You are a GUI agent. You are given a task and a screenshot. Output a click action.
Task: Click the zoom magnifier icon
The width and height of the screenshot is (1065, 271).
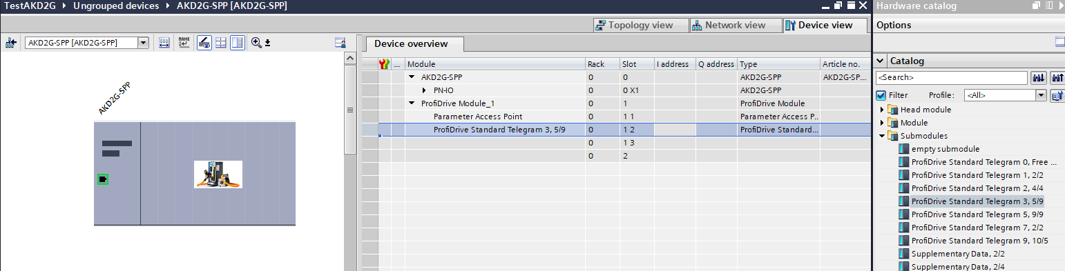pos(256,43)
